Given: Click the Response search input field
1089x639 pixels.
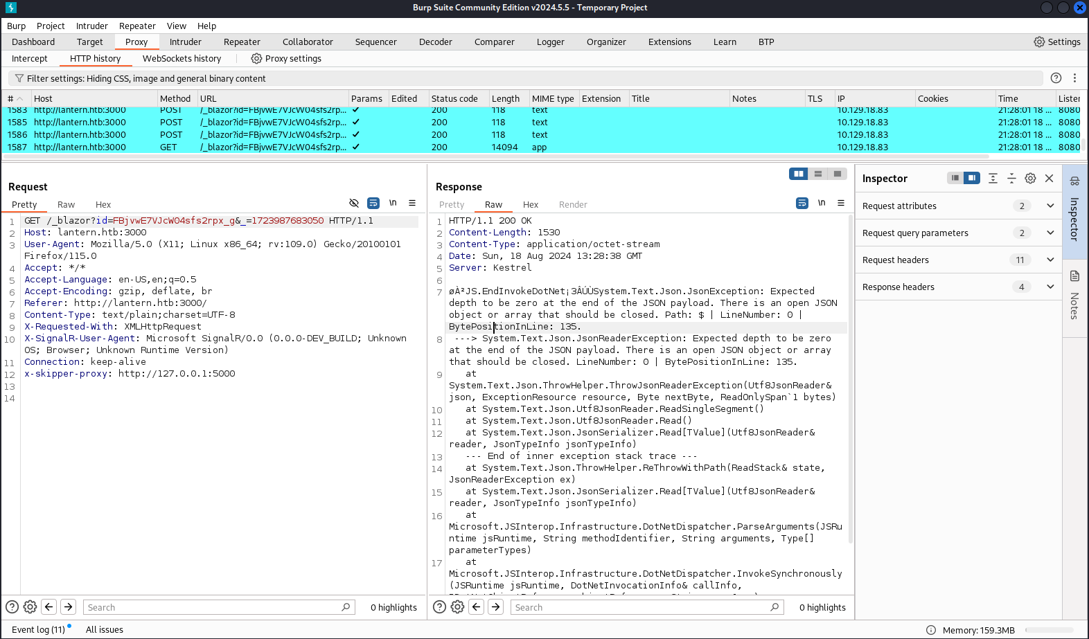Looking at the screenshot, I should point(647,607).
